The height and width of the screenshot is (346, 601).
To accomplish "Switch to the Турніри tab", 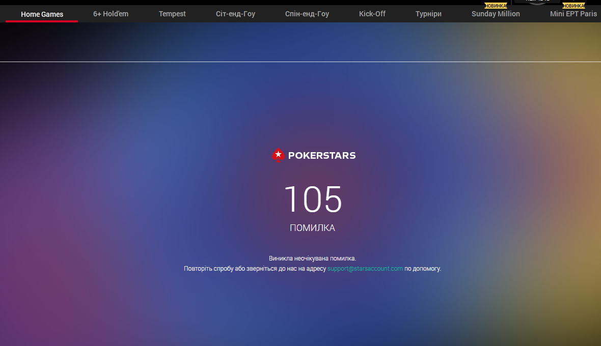I will (x=428, y=14).
